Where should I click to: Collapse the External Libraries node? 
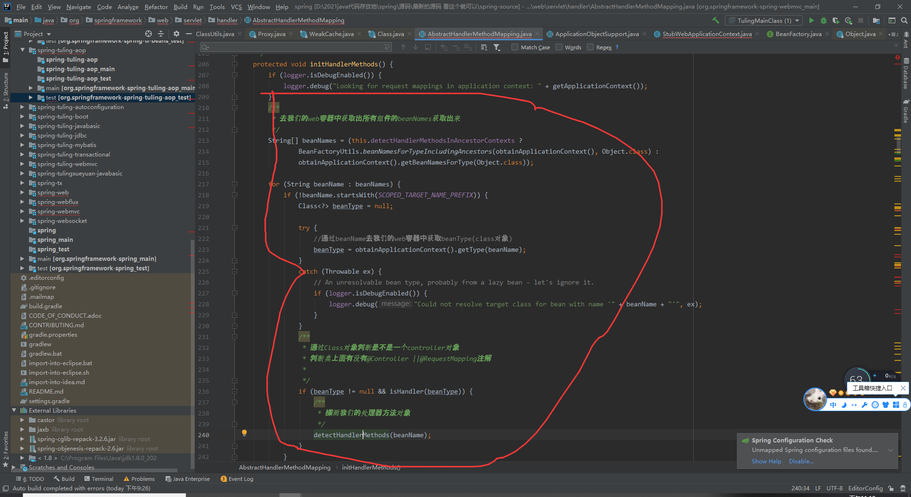pos(14,410)
